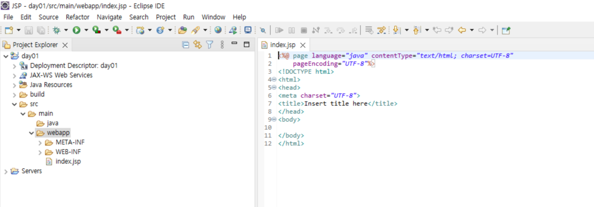Click the New Dynamic Web Project icon
The image size is (594, 207).
(x=140, y=30)
